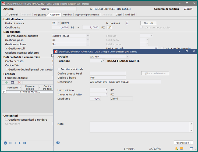Select ROSSI FRANCC cell in supplier grid
Viewport: 198px width, 152px height.
[x=31, y=92]
